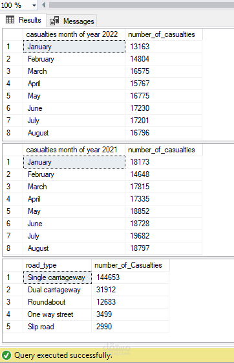Select April cell in the 2021 grid
Image resolution: width=234 pixels, height=363 pixels.
(74, 199)
